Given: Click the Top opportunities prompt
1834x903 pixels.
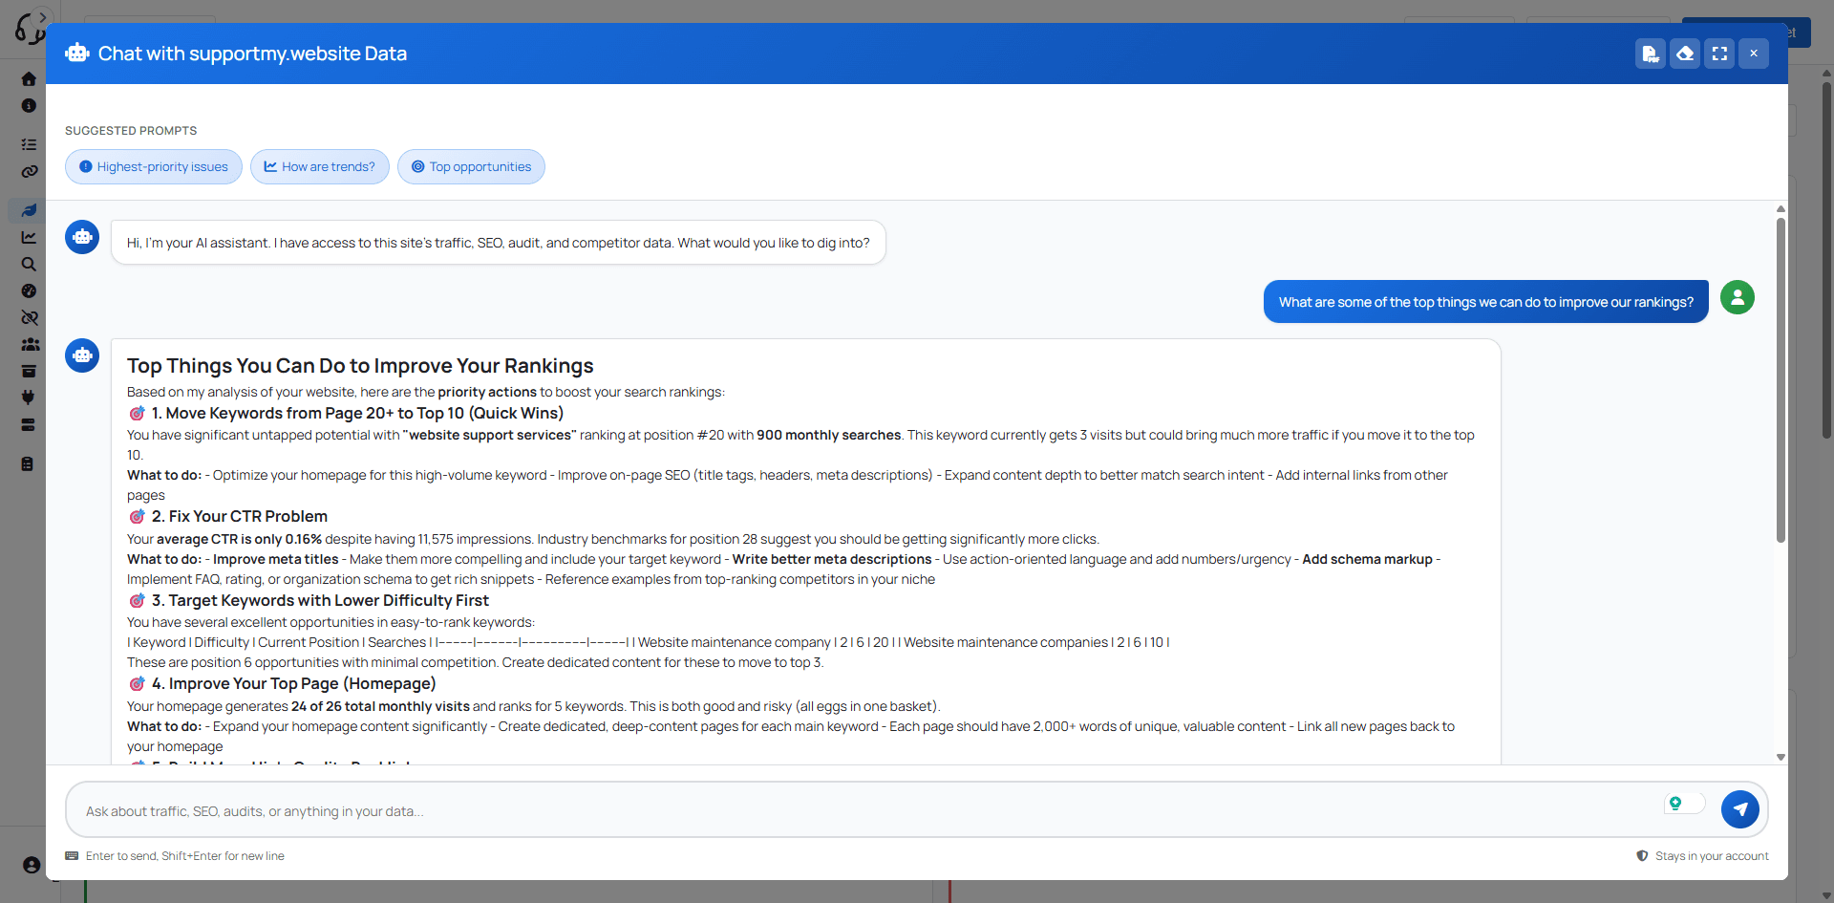Looking at the screenshot, I should (471, 166).
